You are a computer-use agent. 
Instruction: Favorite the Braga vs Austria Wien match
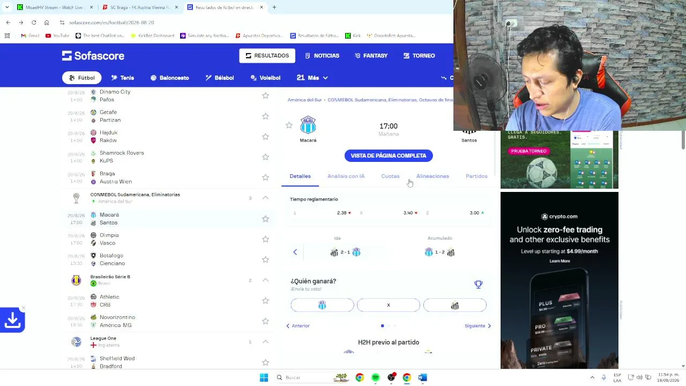click(x=265, y=177)
